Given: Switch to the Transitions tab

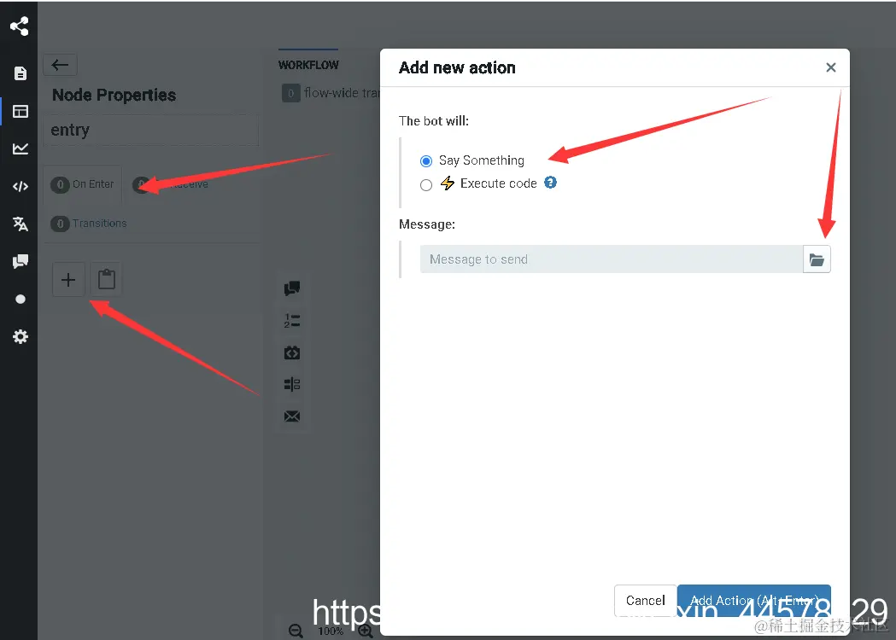Looking at the screenshot, I should [89, 224].
